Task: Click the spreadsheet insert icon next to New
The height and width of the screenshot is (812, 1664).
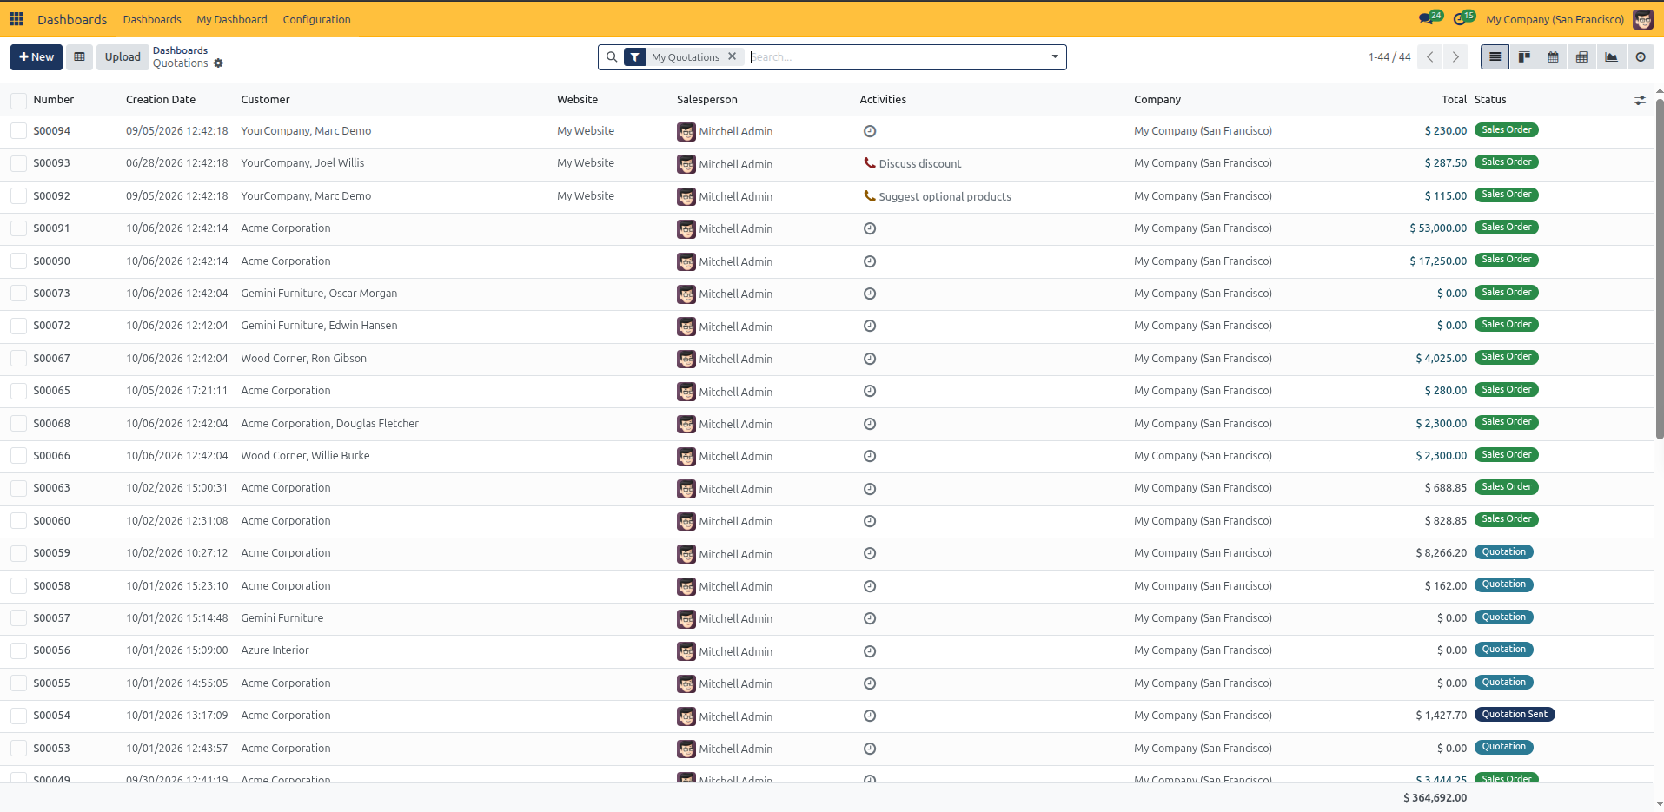Action: coord(79,57)
